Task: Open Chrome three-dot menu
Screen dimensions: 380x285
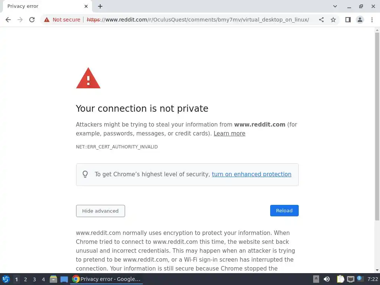Action: tap(372, 20)
